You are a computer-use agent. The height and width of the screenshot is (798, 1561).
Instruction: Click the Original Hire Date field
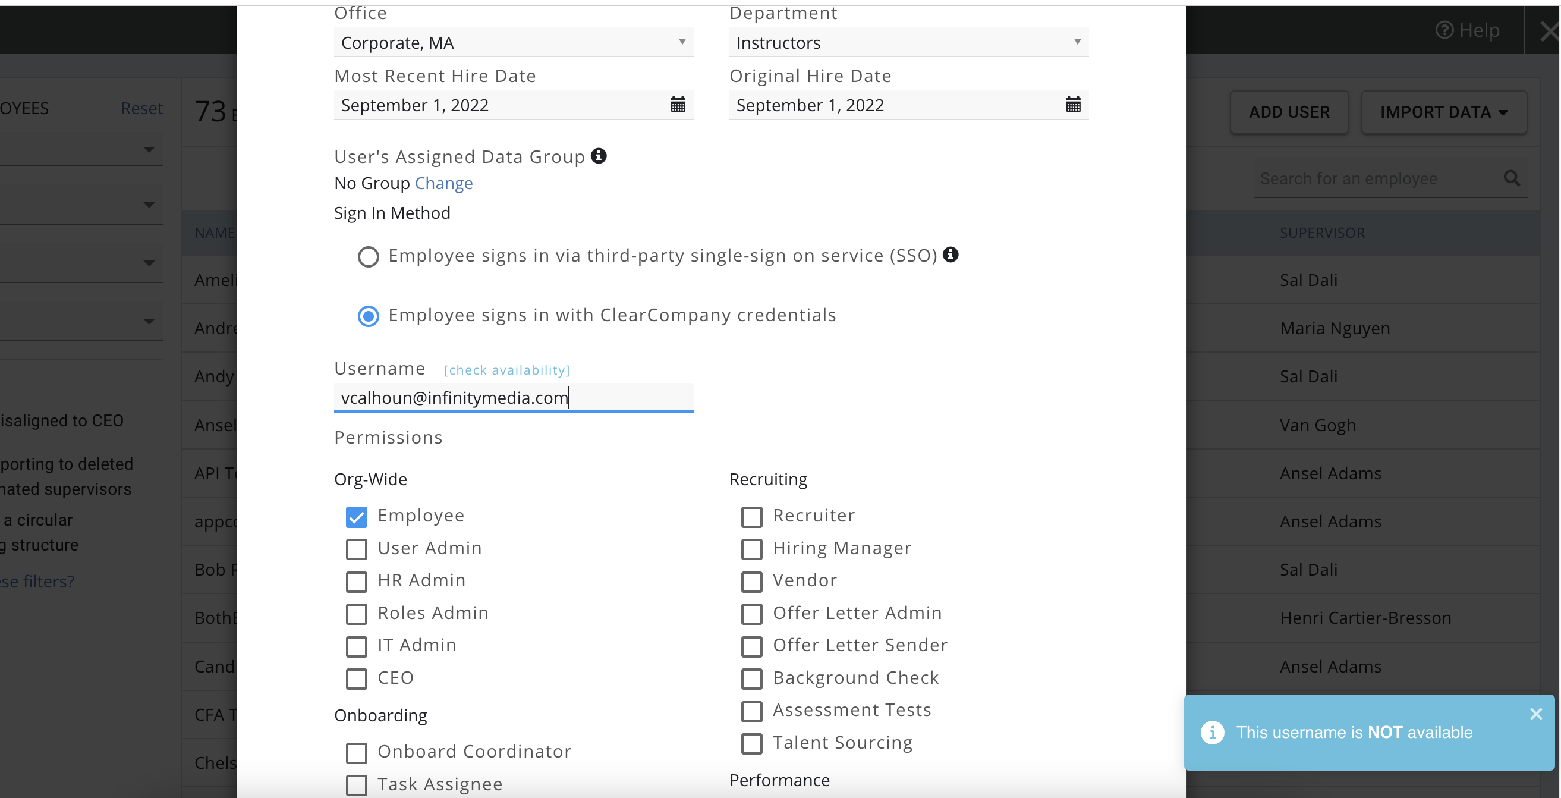[x=908, y=105]
